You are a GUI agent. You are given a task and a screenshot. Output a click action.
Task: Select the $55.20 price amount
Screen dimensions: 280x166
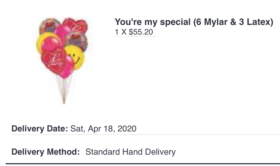[141, 32]
